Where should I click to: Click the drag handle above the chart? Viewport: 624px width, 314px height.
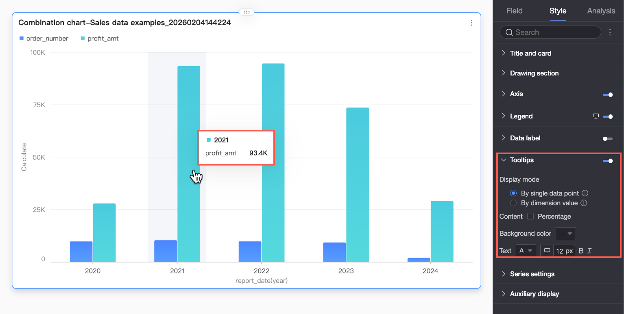tap(247, 12)
